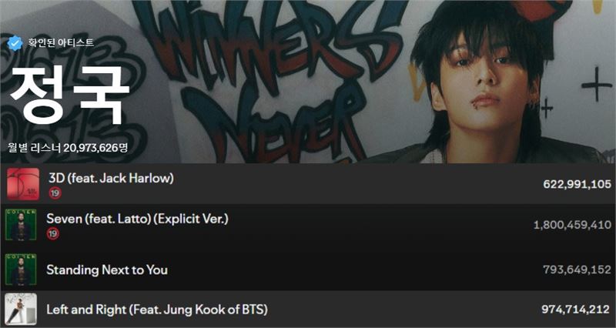Click the 1,800,459,410 play count

572,225
